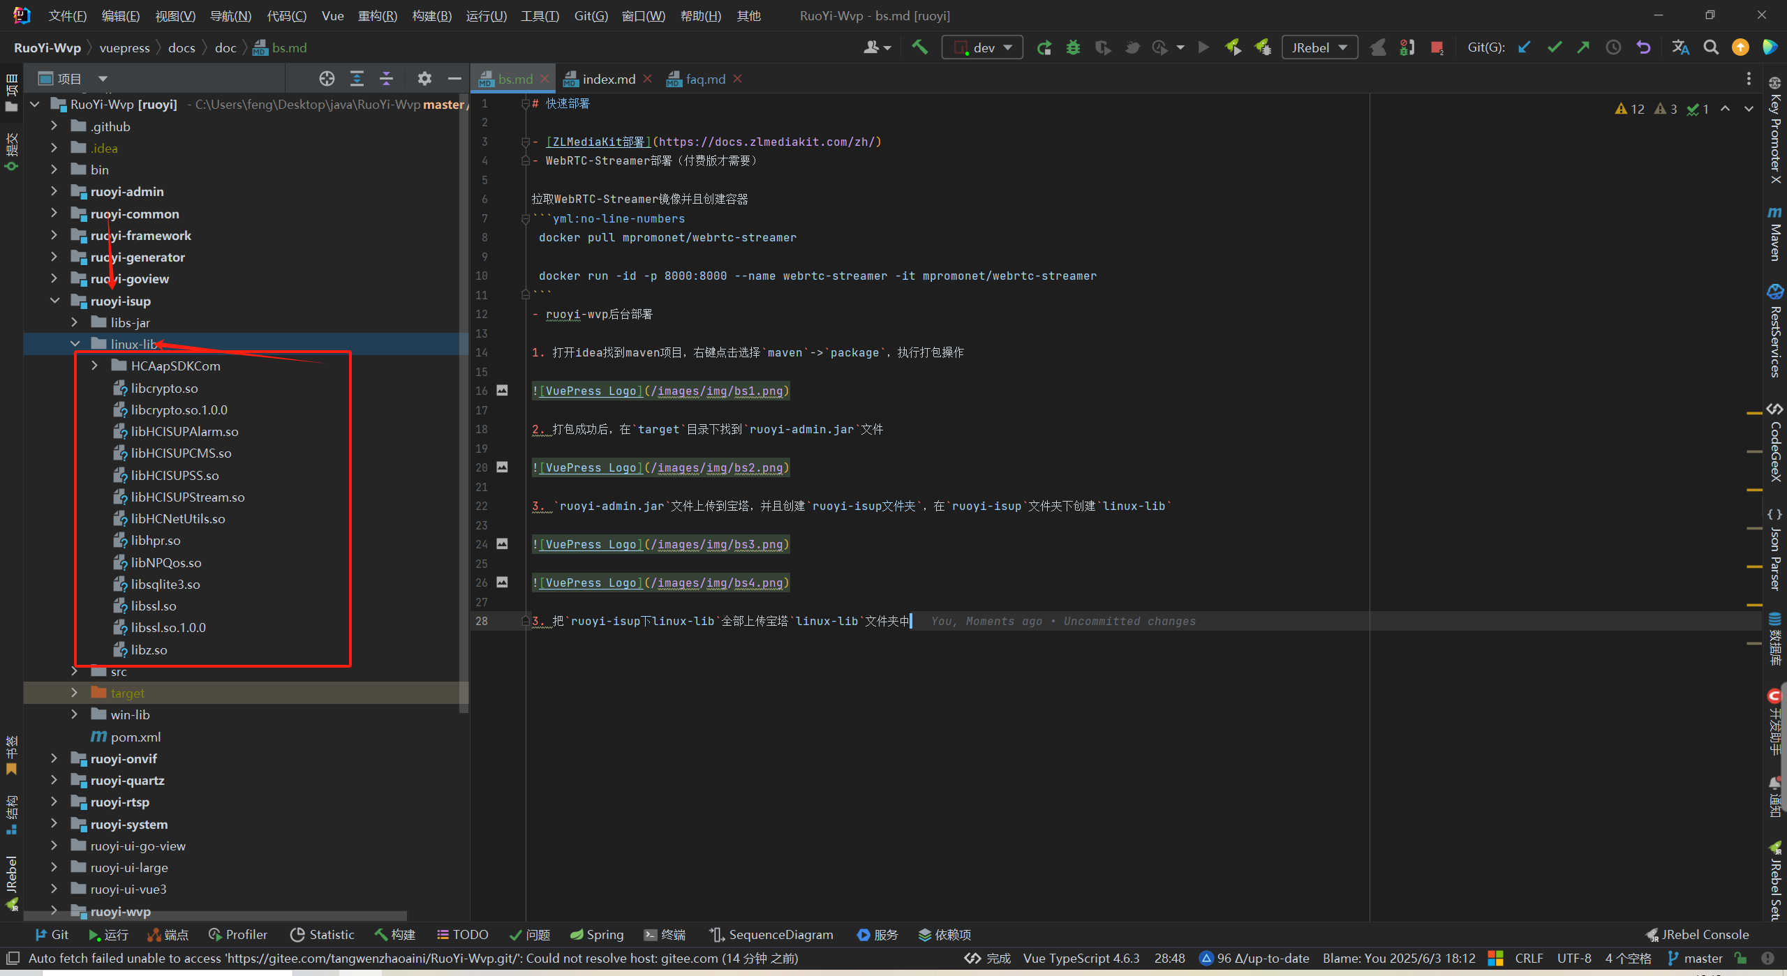Fold the code block at line 7
Viewport: 1787px width, 976px height.
[x=525, y=218]
